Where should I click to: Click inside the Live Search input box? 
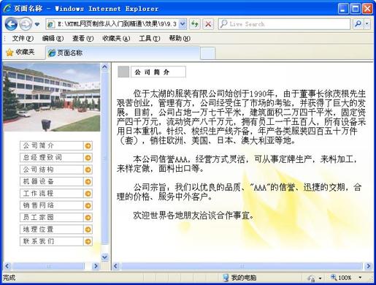click(x=284, y=24)
